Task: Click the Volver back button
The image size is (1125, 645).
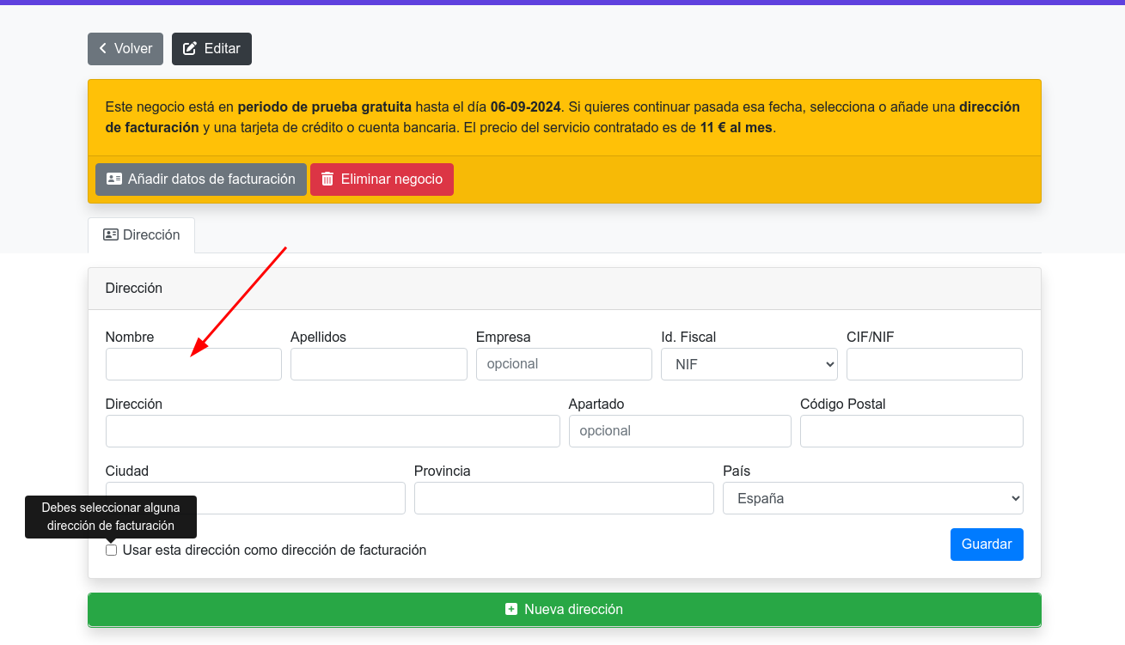Action: (x=125, y=49)
